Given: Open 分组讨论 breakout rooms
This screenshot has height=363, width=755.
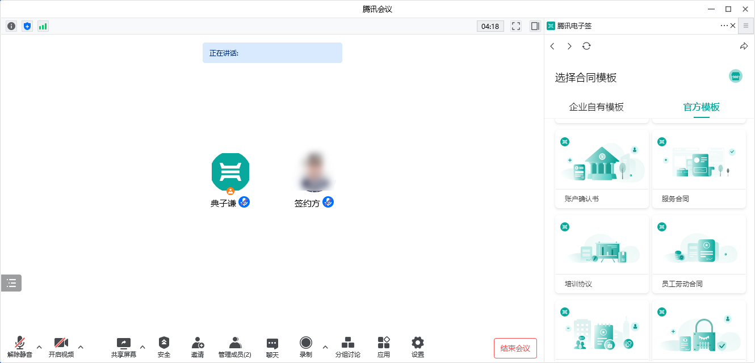Looking at the screenshot, I should point(348,347).
